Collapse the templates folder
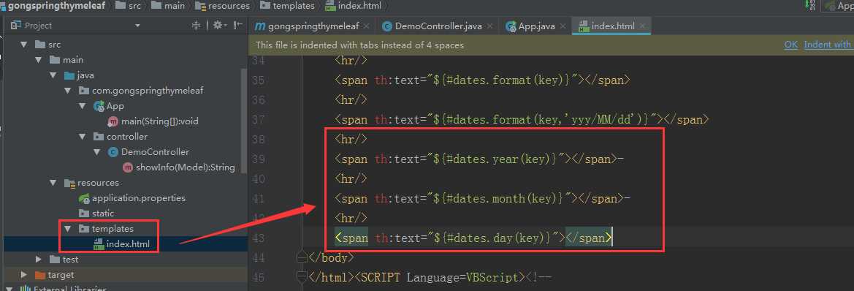854x291 pixels. [67, 228]
